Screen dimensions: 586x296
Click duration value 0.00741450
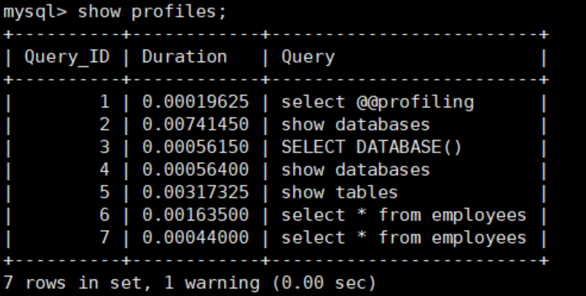point(195,125)
